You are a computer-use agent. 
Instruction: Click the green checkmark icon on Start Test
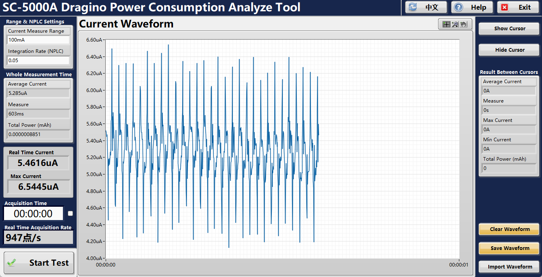(x=12, y=263)
